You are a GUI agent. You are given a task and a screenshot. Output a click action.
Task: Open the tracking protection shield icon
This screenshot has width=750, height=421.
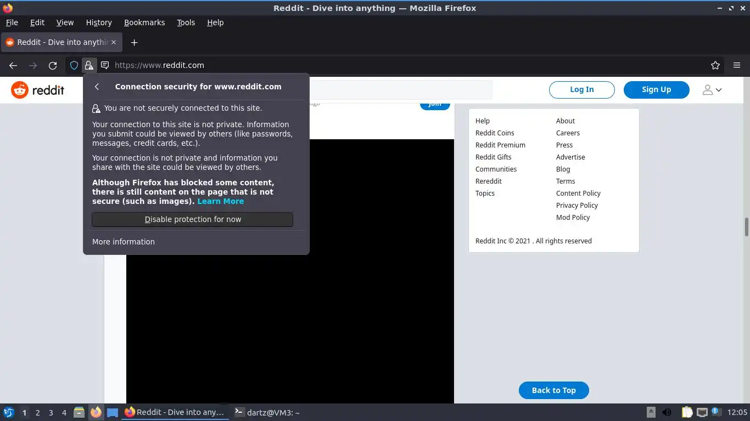(x=74, y=65)
